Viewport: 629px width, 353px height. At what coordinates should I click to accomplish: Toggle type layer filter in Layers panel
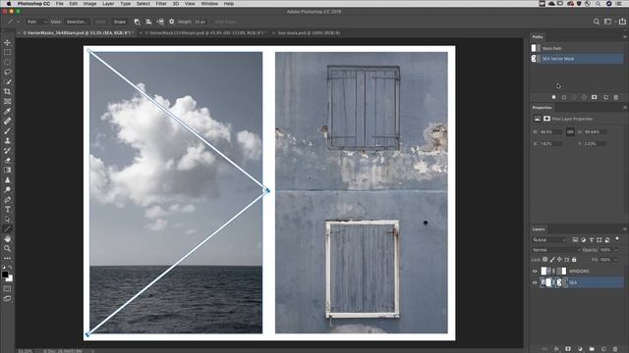tap(591, 239)
